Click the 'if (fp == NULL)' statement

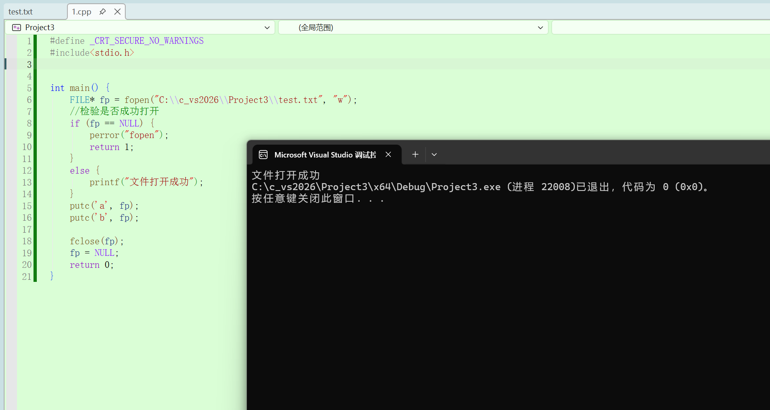point(112,123)
